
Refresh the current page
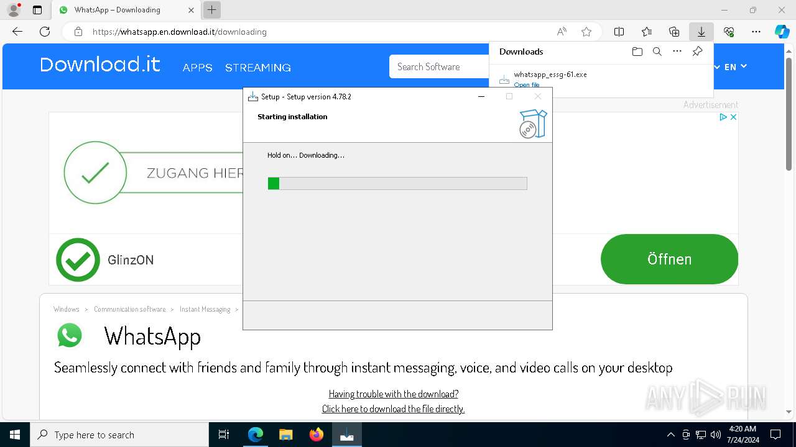(45, 32)
